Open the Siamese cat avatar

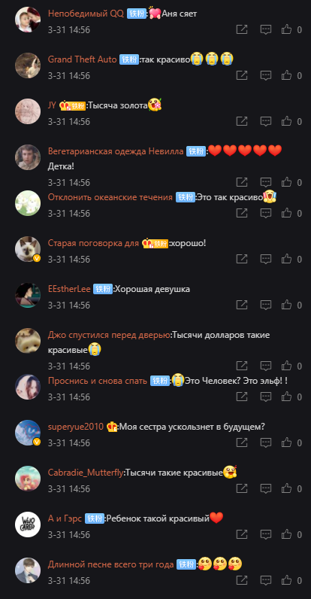pos(28,249)
